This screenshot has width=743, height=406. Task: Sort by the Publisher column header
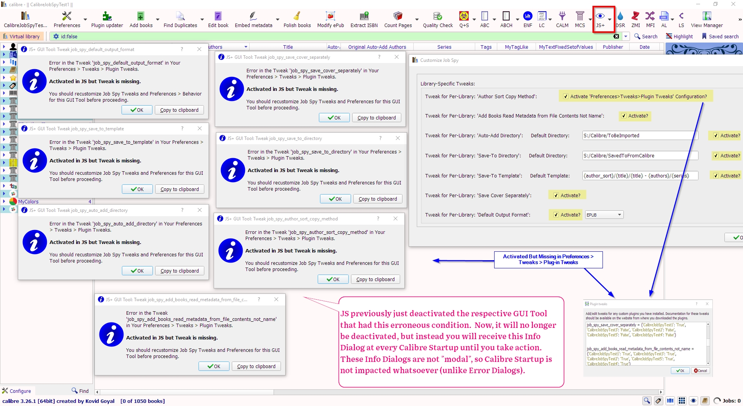pyautogui.click(x=613, y=47)
